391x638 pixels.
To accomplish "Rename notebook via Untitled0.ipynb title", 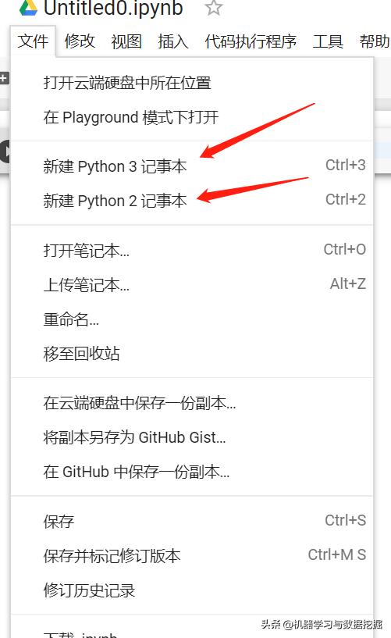I will pos(113,8).
